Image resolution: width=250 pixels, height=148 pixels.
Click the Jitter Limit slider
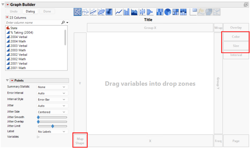pyautogui.click(x=52, y=126)
